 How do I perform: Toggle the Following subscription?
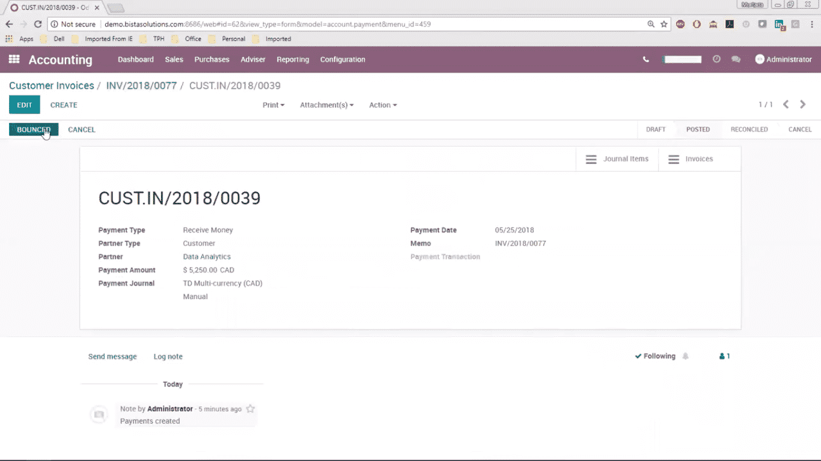pyautogui.click(x=655, y=356)
